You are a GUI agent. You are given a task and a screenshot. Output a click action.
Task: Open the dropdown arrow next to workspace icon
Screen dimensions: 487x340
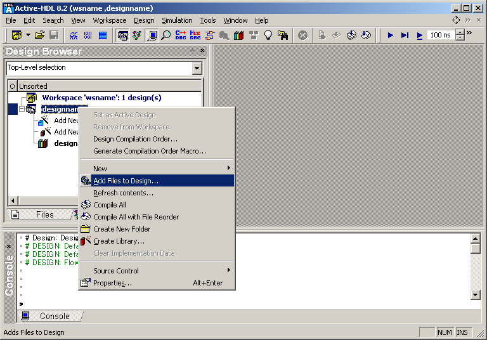click(x=28, y=35)
